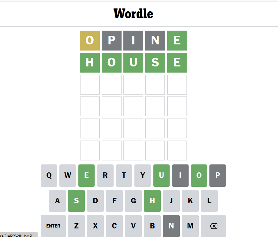
Task: Tap the Z key on the keyboard
Action: (76, 226)
